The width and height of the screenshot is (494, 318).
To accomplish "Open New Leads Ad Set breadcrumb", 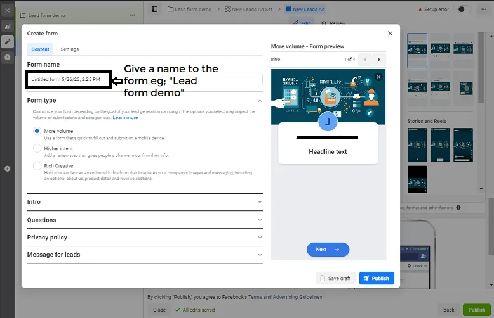I will pyautogui.click(x=248, y=9).
